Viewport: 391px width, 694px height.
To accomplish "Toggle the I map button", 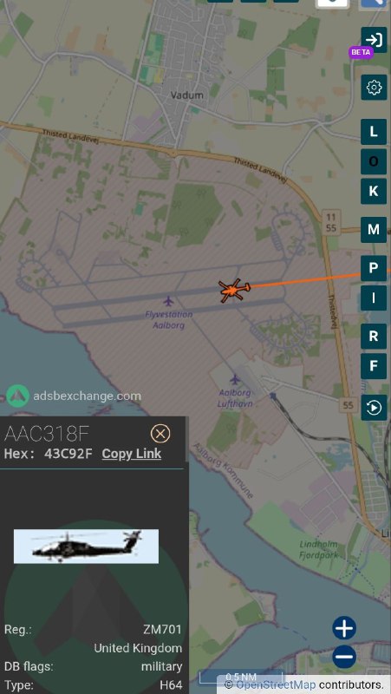I will click(x=374, y=298).
